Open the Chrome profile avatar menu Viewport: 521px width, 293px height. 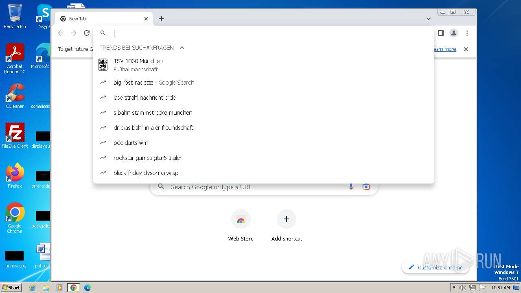454,33
